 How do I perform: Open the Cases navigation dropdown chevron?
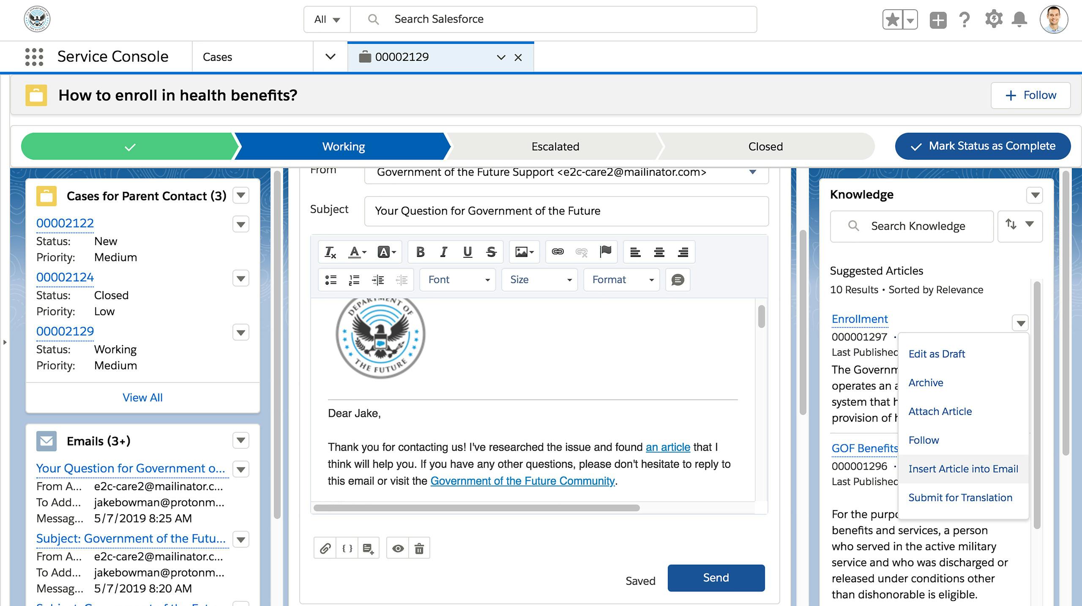(331, 57)
